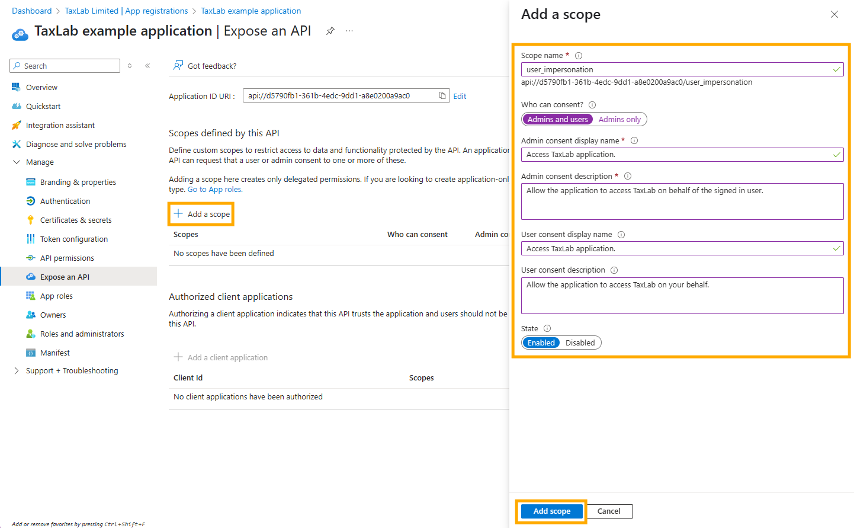Click User consent description text area

682,296
